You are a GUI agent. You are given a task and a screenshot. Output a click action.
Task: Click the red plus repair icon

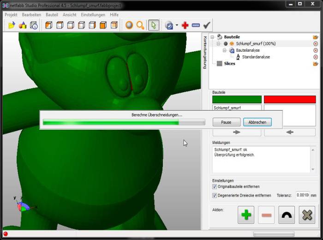[185, 25]
